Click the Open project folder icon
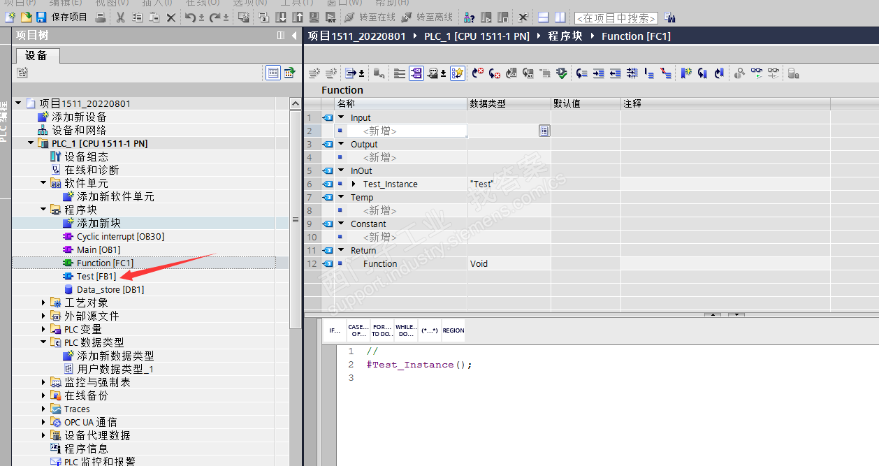This screenshot has width=879, height=466. pyautogui.click(x=26, y=17)
